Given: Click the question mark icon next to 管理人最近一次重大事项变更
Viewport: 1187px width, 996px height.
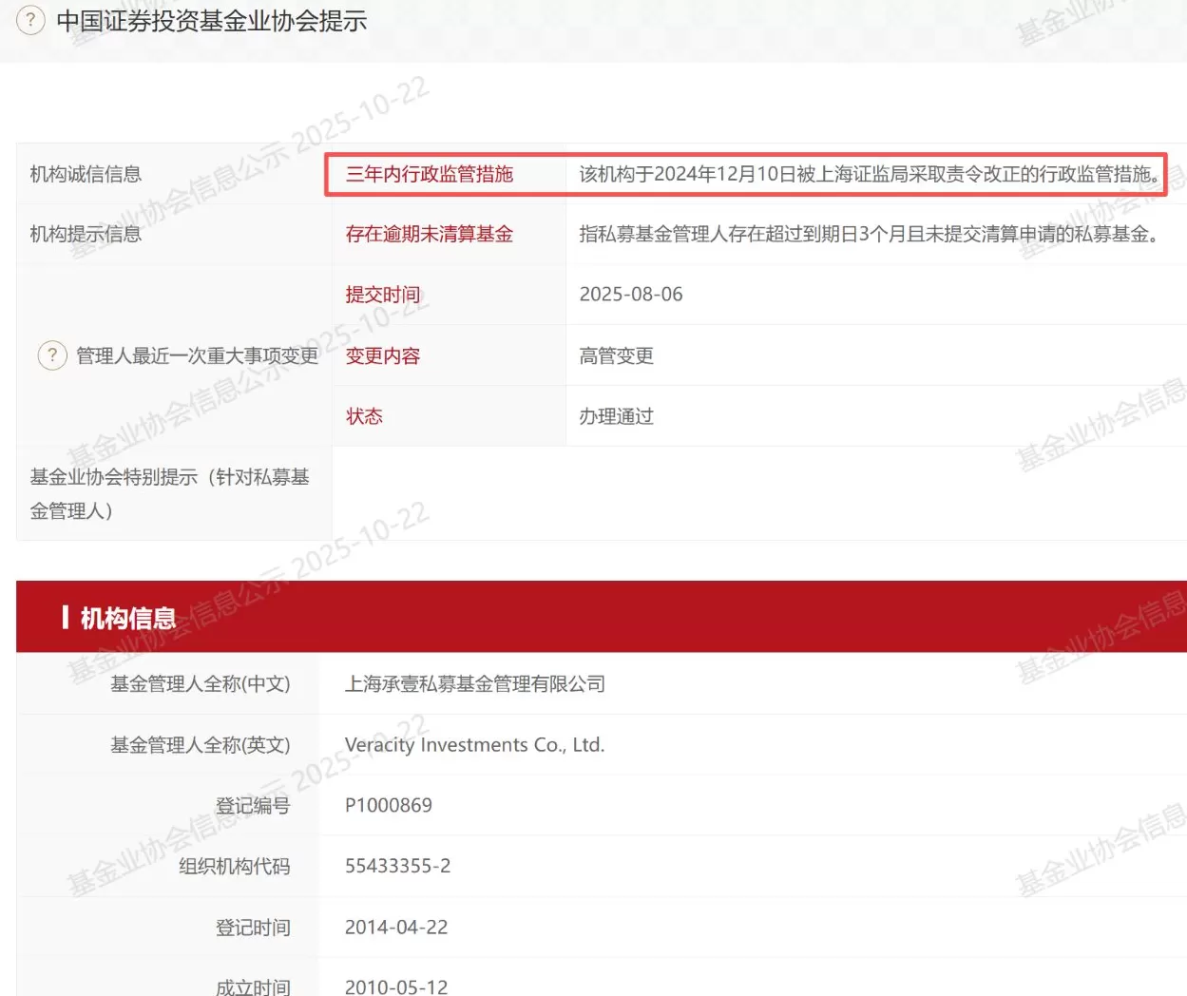Looking at the screenshot, I should point(52,355).
